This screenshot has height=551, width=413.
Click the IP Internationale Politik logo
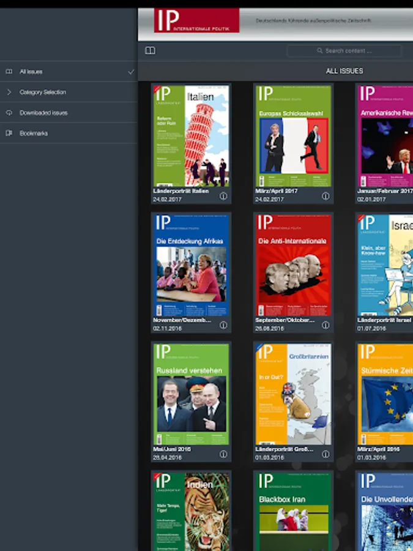click(x=196, y=20)
